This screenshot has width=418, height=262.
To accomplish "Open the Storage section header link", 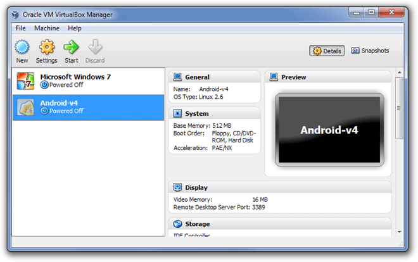I will 197,224.
